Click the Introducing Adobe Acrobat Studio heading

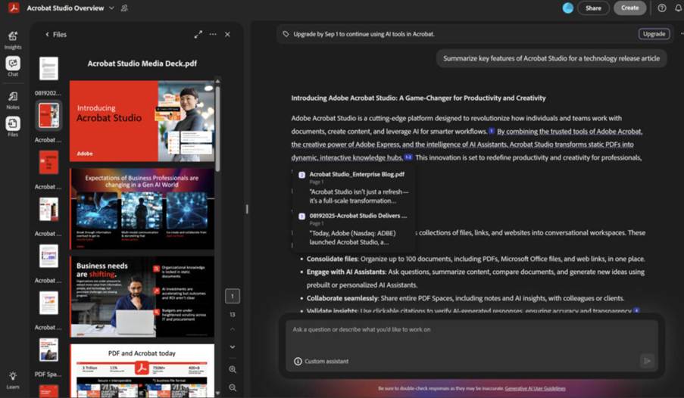[x=418, y=98]
